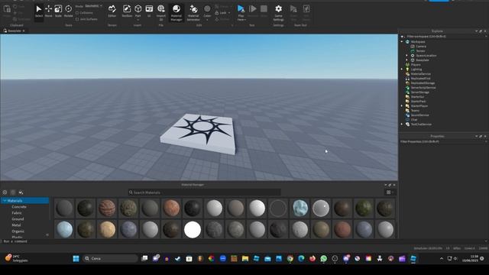Pick the red brick material sphere
This screenshot has height=275, width=489.
(x=107, y=208)
